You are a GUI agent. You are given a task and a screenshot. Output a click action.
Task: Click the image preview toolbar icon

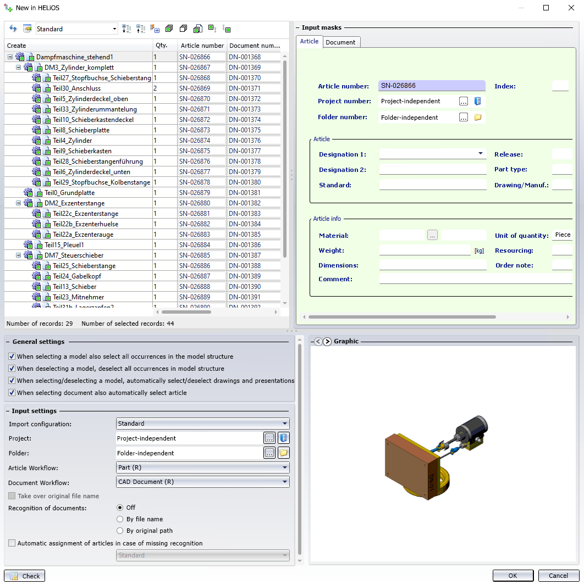point(27,29)
